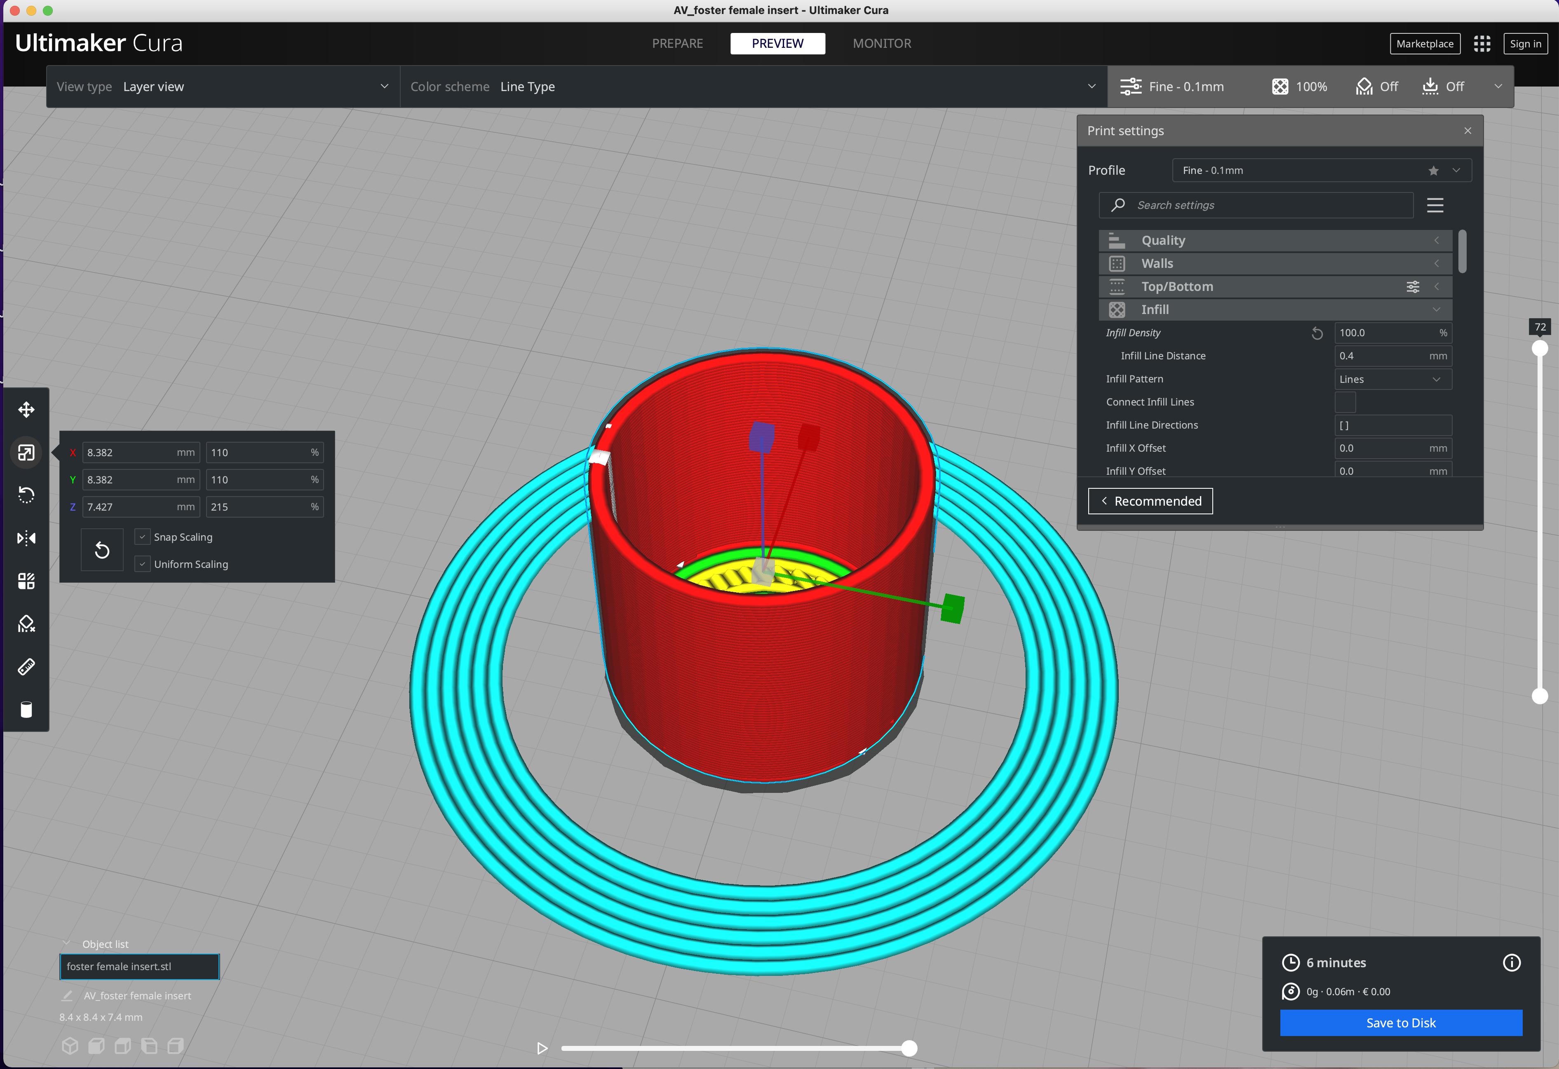The width and height of the screenshot is (1559, 1069).
Task: Click the top handle of layer slider
Action: pos(1540,348)
